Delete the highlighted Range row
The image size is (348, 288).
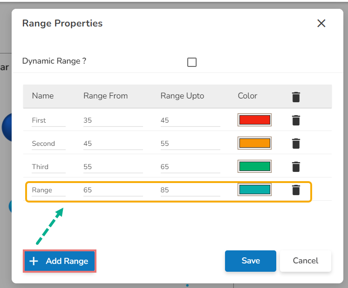[296, 190]
